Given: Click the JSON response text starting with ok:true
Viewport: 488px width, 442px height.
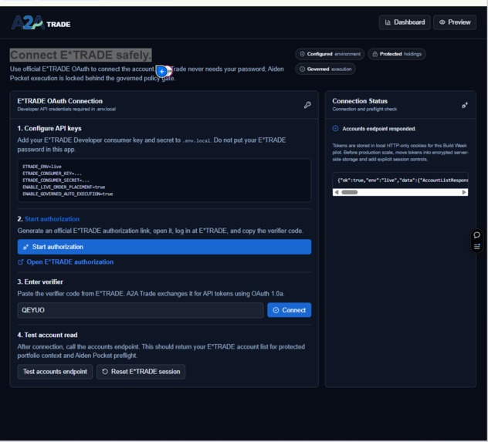Looking at the screenshot, I should tap(403, 181).
